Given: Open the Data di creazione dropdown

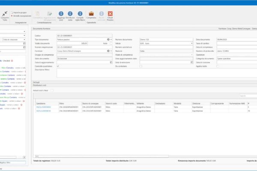Looking at the screenshot, I should click(24, 40).
